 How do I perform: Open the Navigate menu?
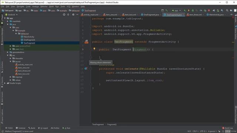[20, 7]
